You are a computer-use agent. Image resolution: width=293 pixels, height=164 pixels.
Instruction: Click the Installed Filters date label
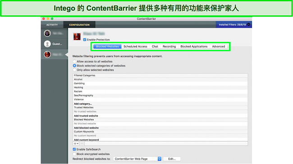[232, 25]
